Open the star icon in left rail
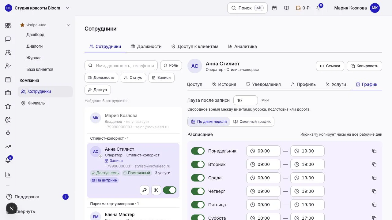Viewport: 392px width, 220px height. tap(8, 106)
